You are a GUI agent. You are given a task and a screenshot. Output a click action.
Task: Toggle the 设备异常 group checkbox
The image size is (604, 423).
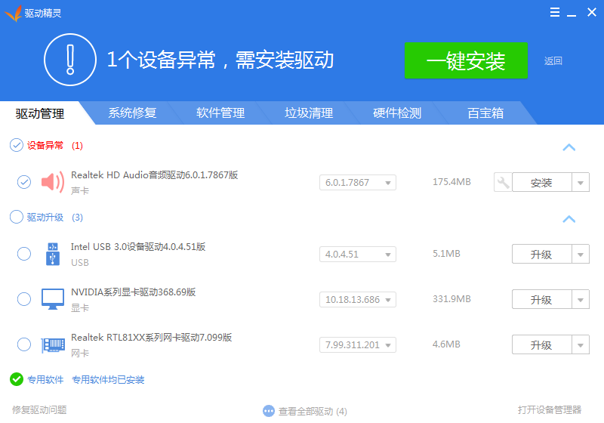tap(17, 145)
